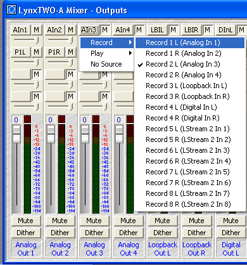Mute the Digital Out L channel

tap(231, 221)
